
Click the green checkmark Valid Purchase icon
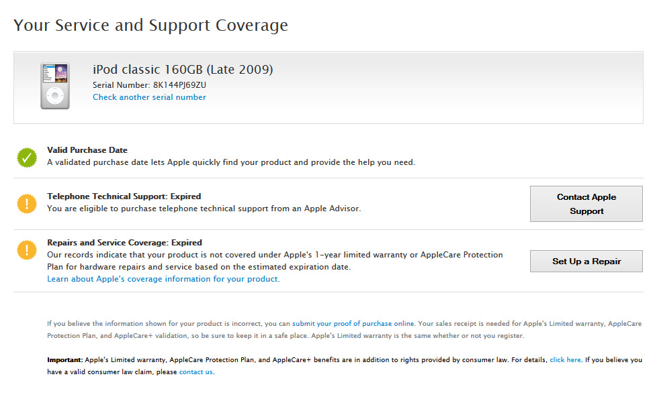tap(27, 158)
